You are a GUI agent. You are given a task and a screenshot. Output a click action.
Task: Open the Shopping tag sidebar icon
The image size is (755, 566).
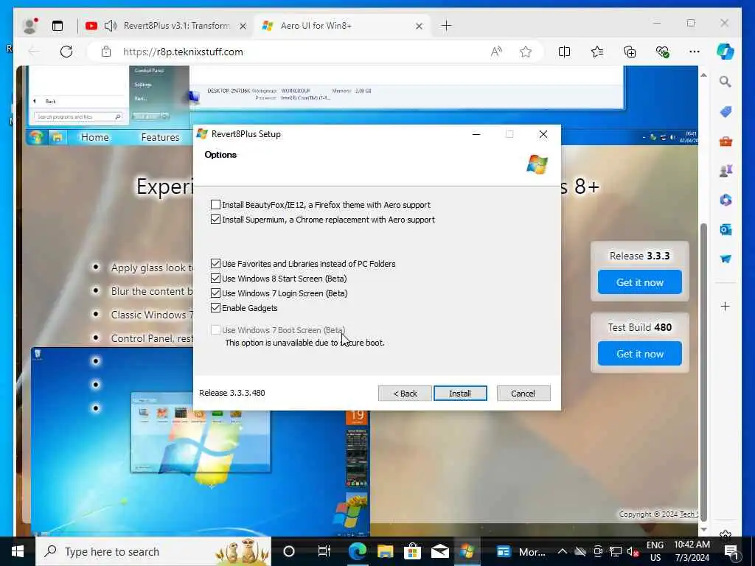click(x=726, y=112)
